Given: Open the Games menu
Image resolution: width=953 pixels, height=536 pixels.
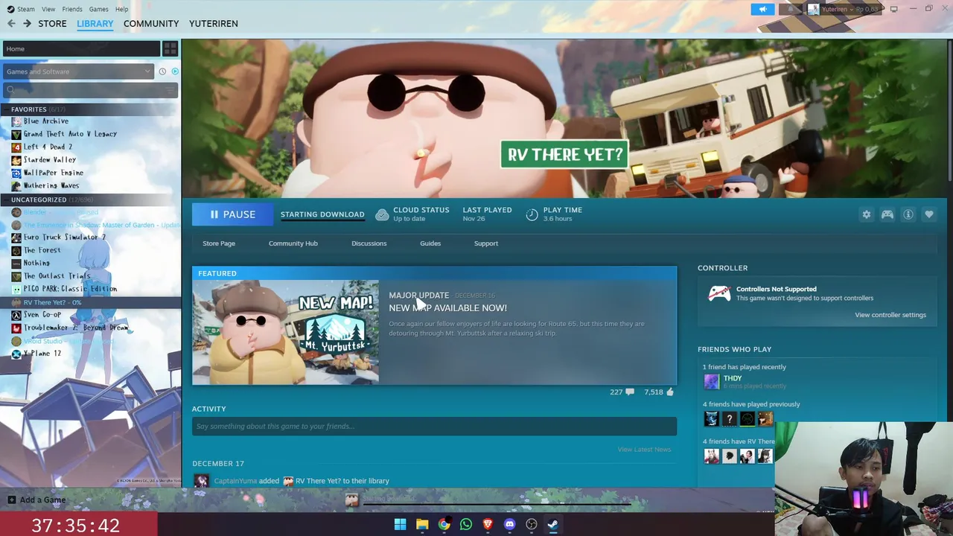Looking at the screenshot, I should coord(98,9).
